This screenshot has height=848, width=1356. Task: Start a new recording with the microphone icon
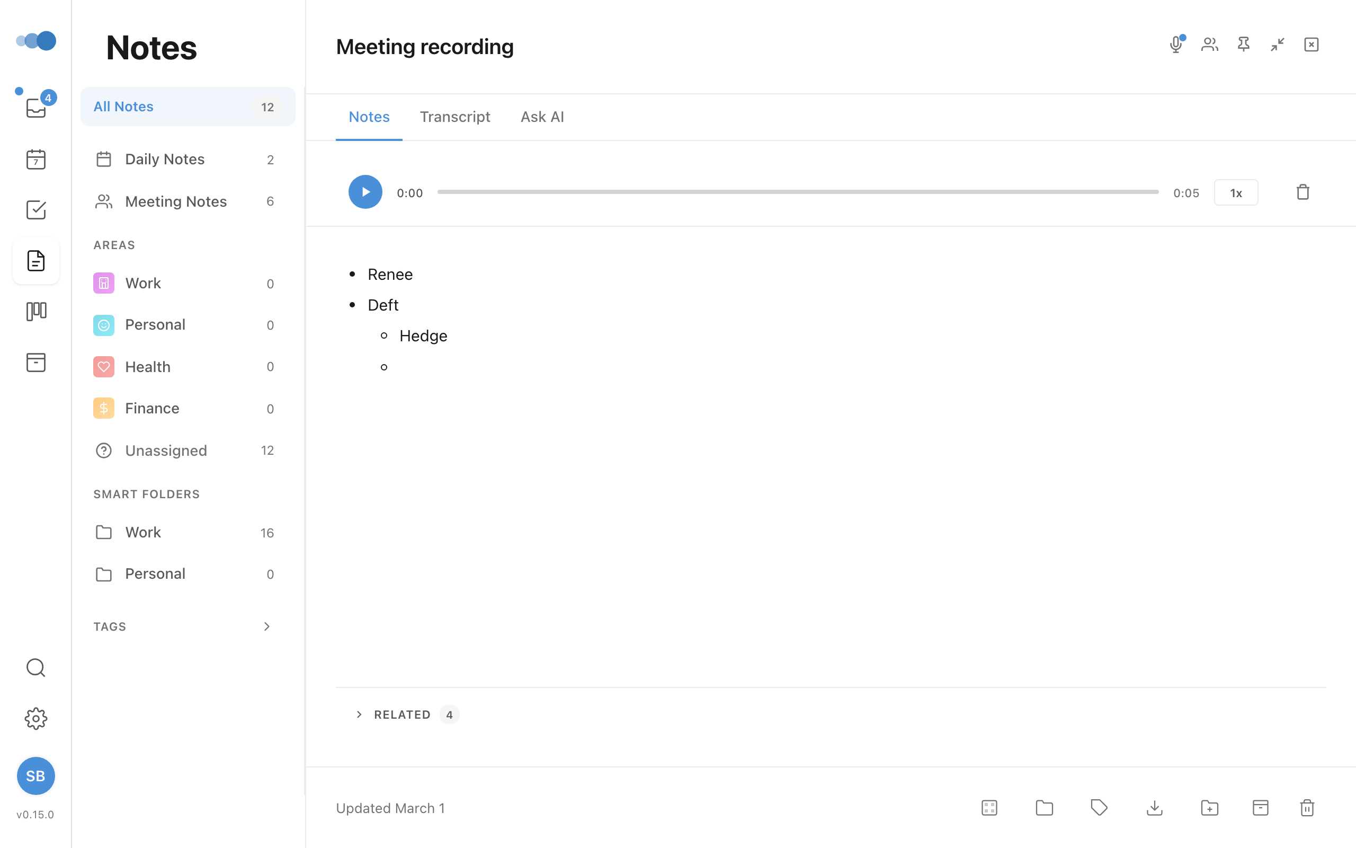coord(1175,45)
